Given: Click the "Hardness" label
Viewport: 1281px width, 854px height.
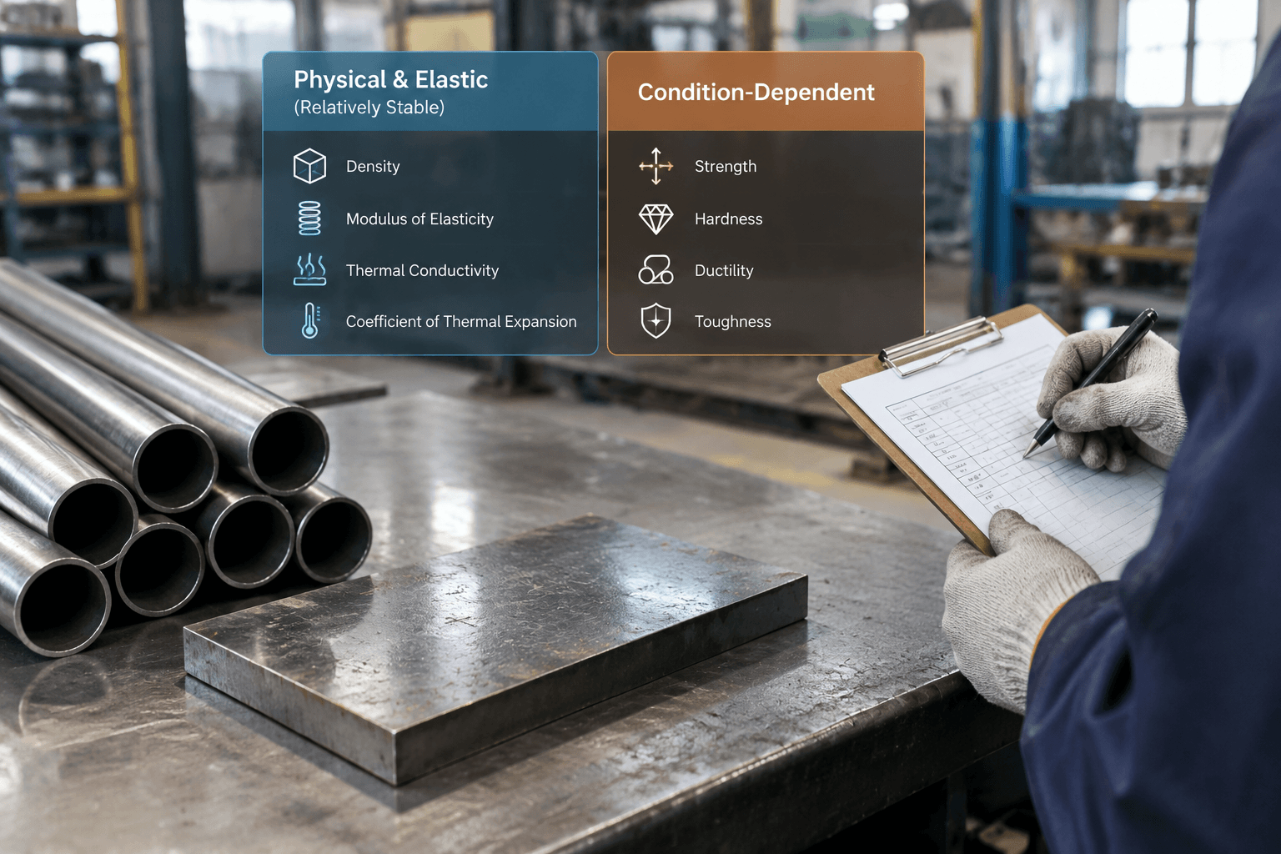Looking at the screenshot, I should coord(728,219).
